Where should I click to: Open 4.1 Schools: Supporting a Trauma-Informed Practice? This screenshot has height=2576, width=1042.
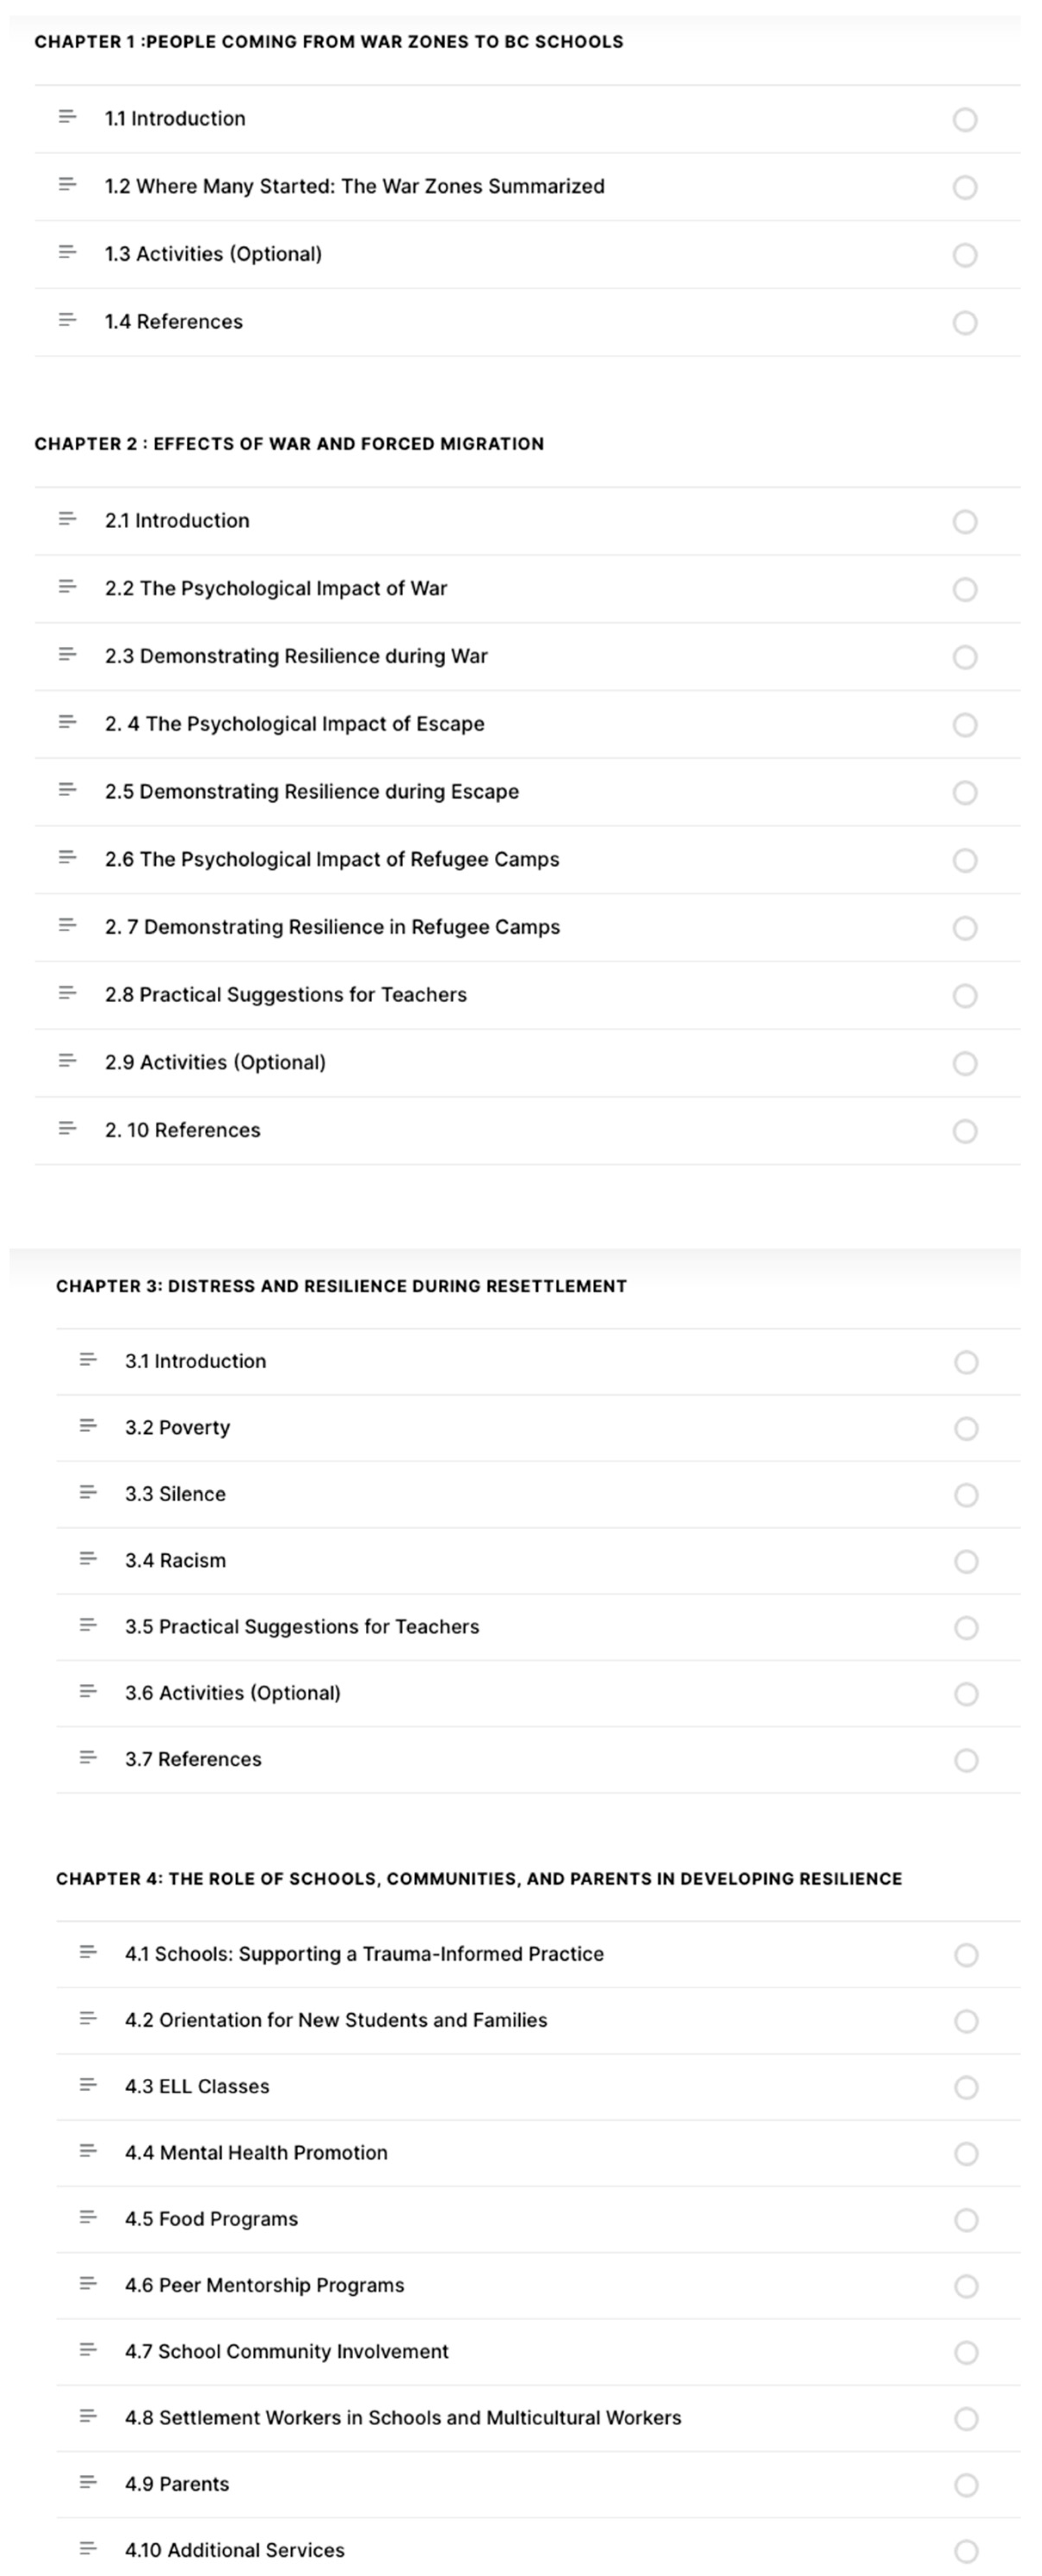pyautogui.click(x=364, y=1954)
